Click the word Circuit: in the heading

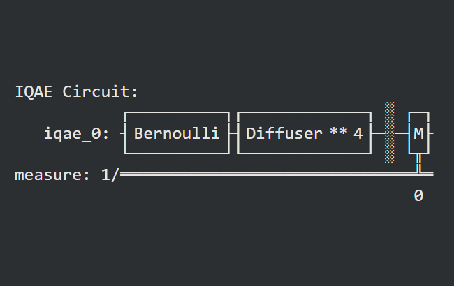(x=101, y=91)
